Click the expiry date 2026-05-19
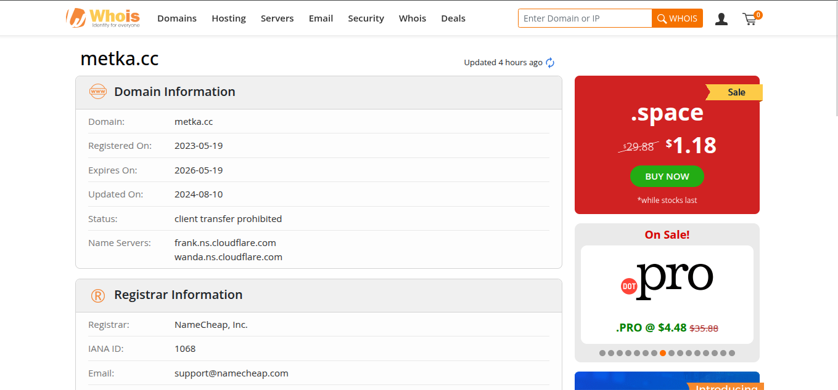The width and height of the screenshot is (838, 390). pos(199,170)
